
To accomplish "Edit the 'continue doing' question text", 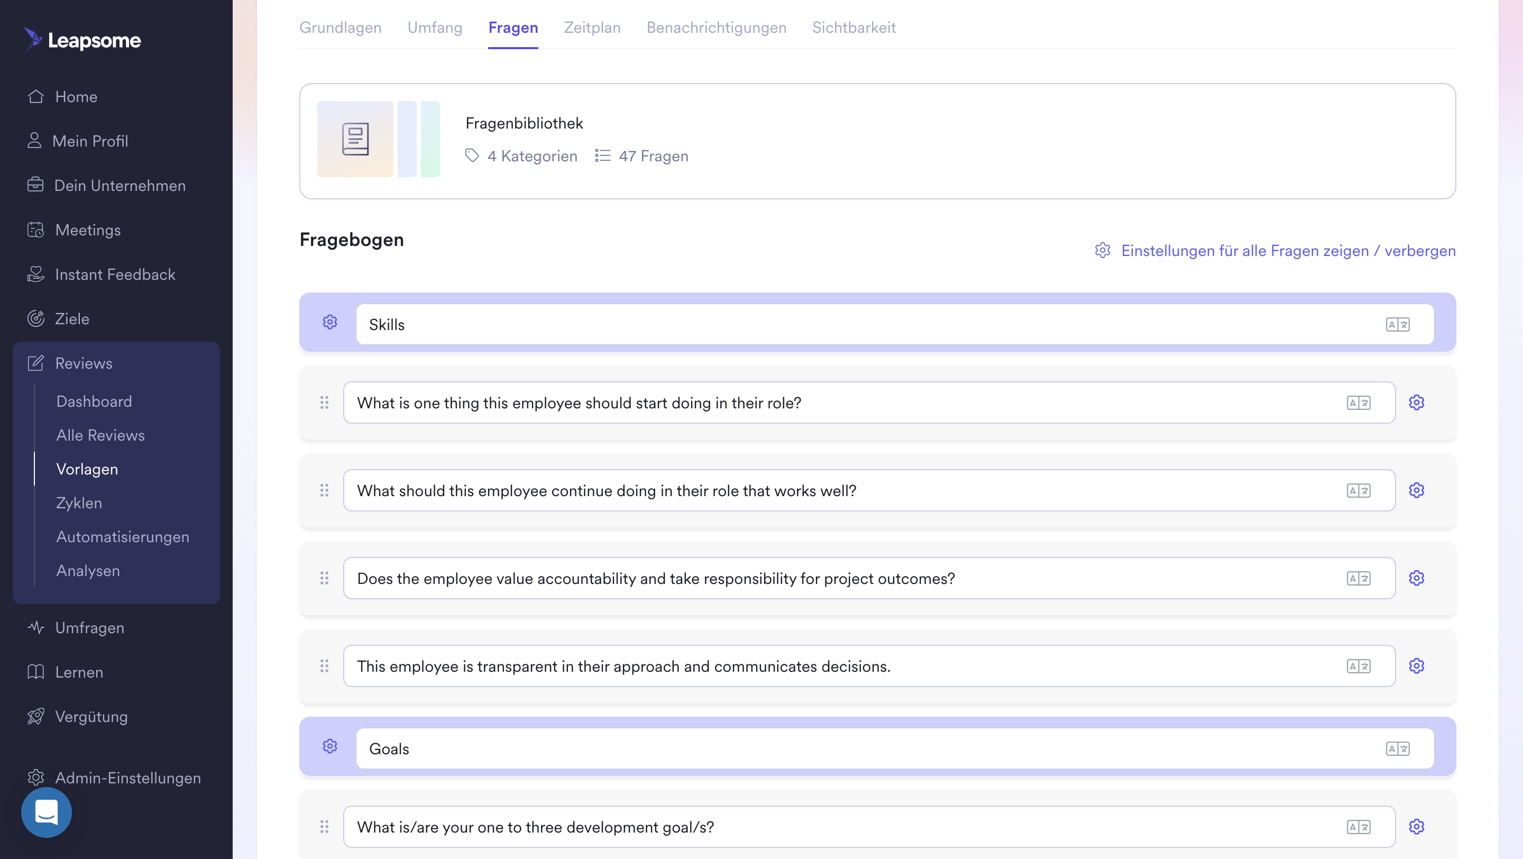I will (x=869, y=490).
